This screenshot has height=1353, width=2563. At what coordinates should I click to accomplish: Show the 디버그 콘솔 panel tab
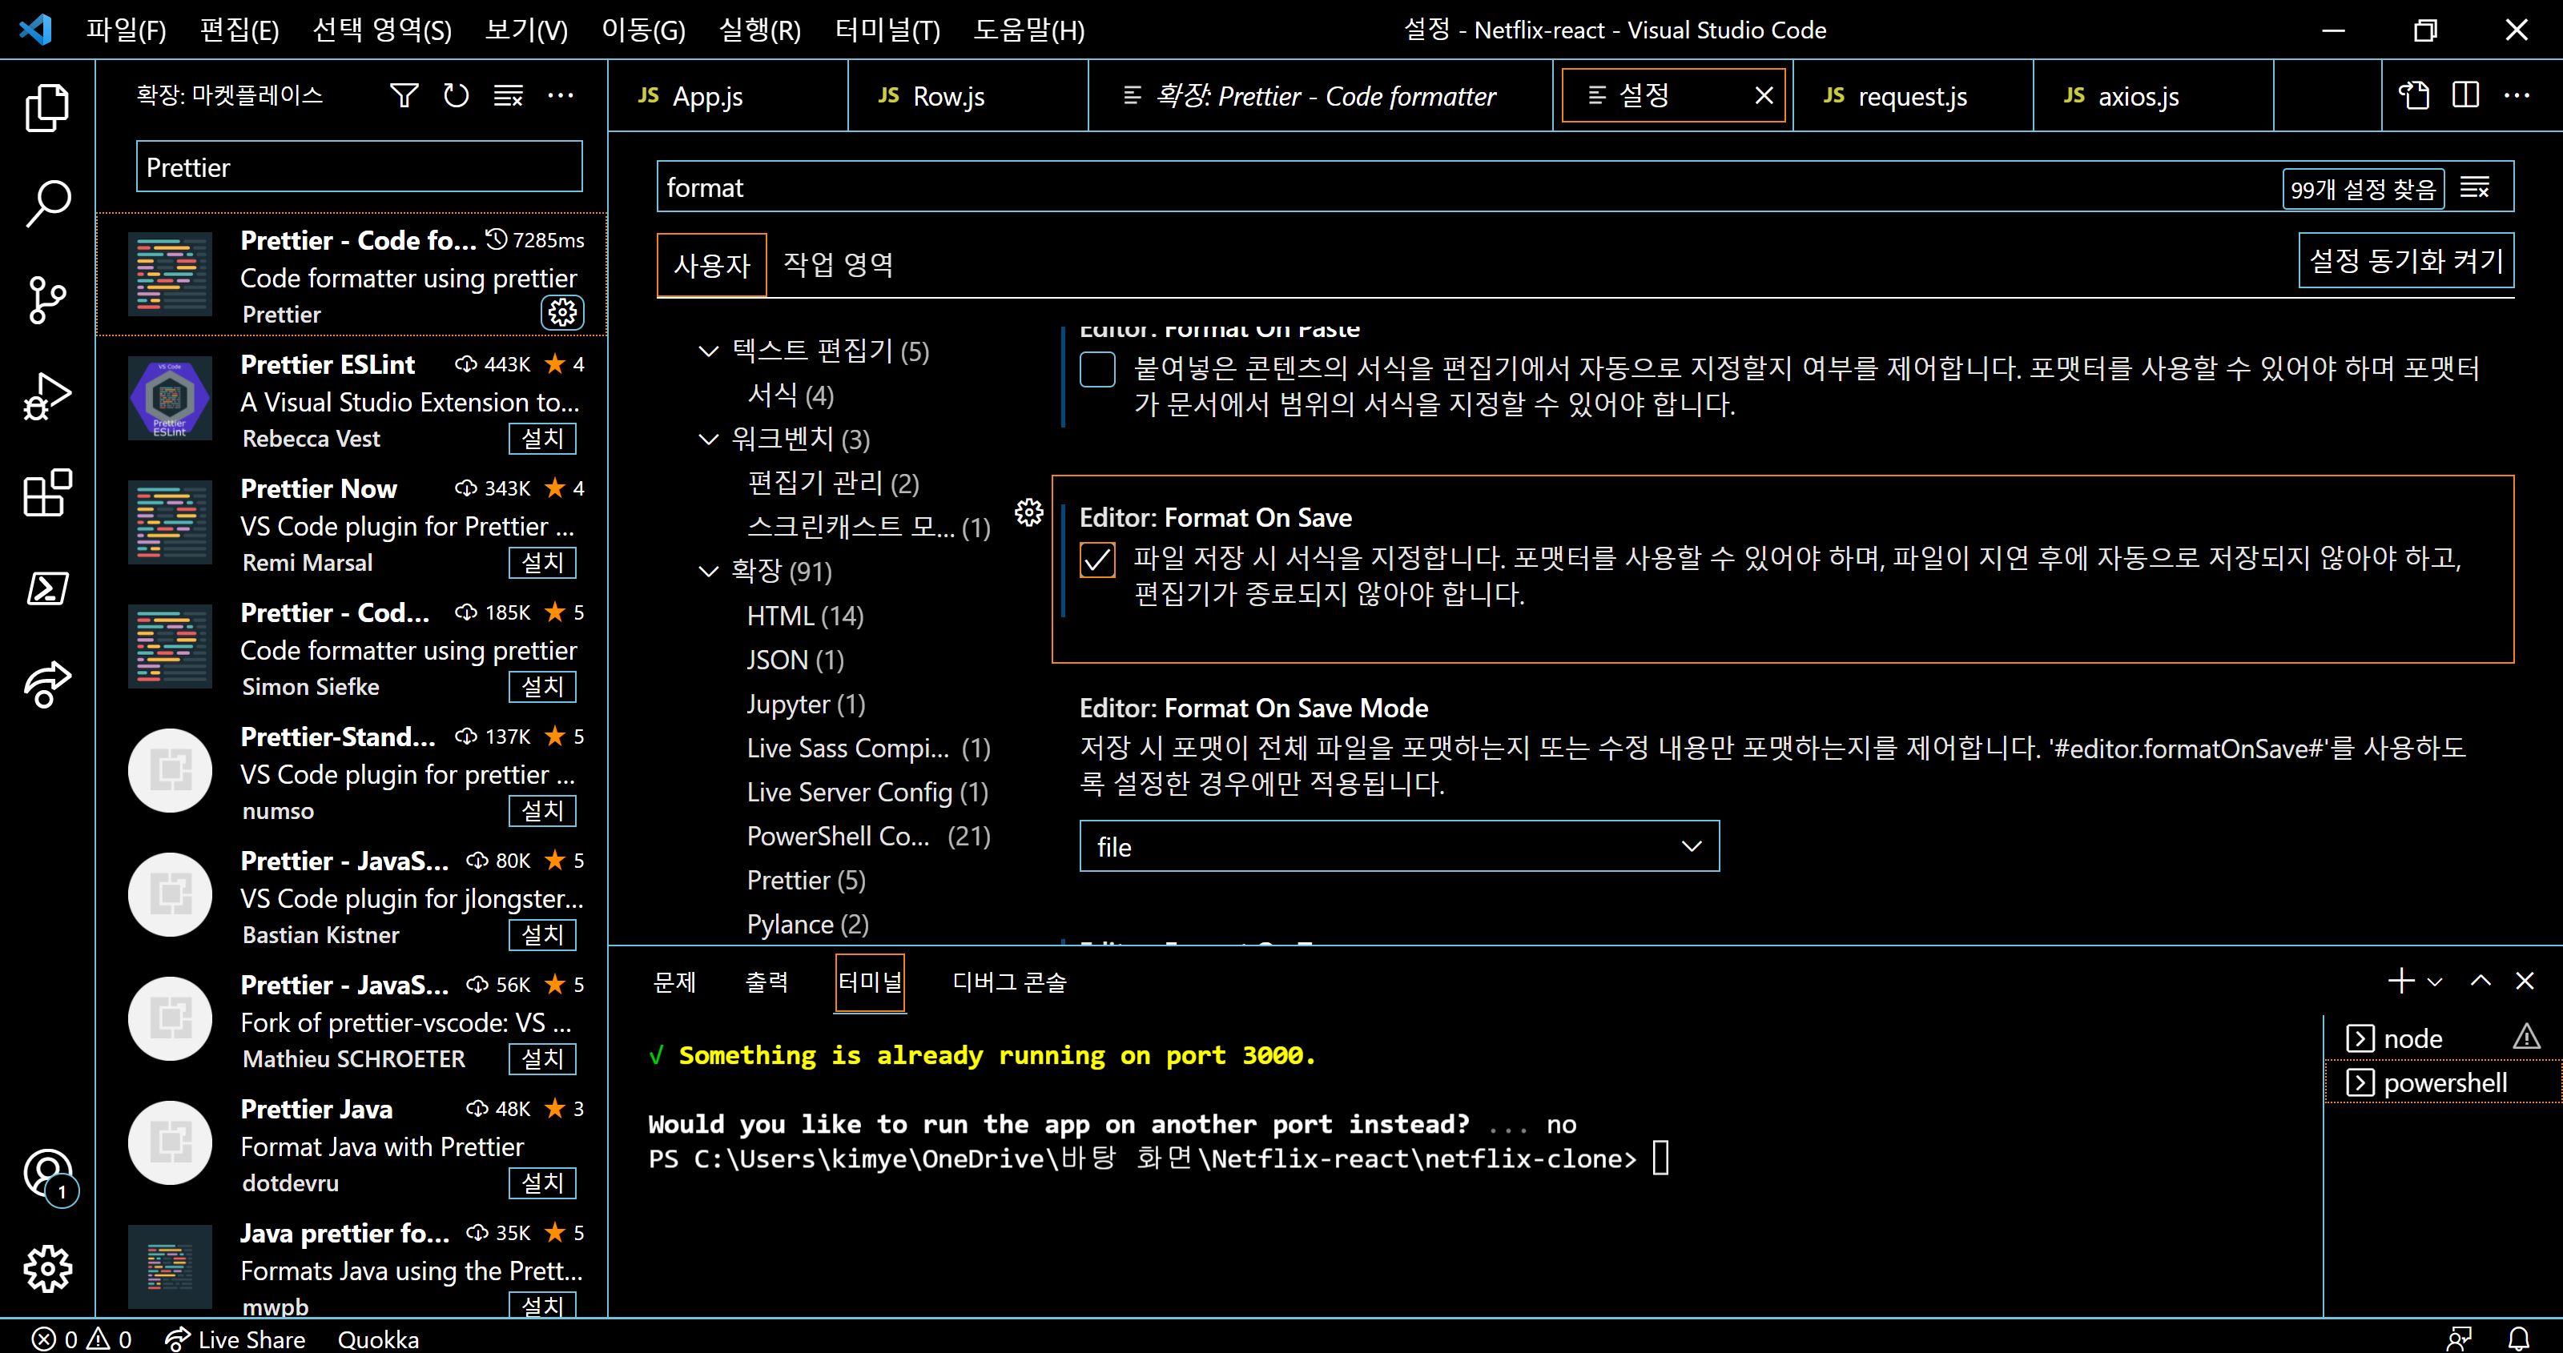point(1009,982)
